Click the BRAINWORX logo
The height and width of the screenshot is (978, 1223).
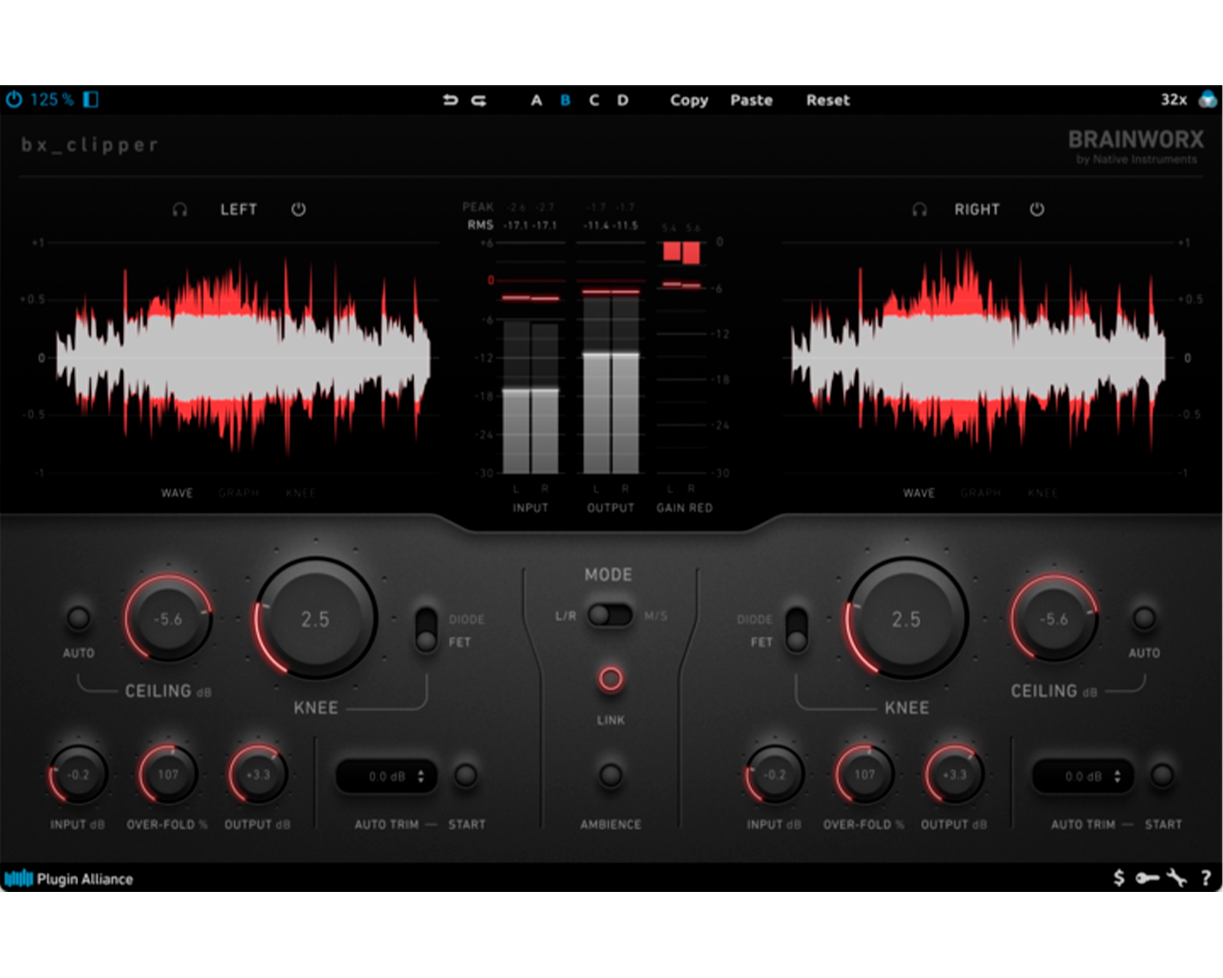(x=1135, y=146)
